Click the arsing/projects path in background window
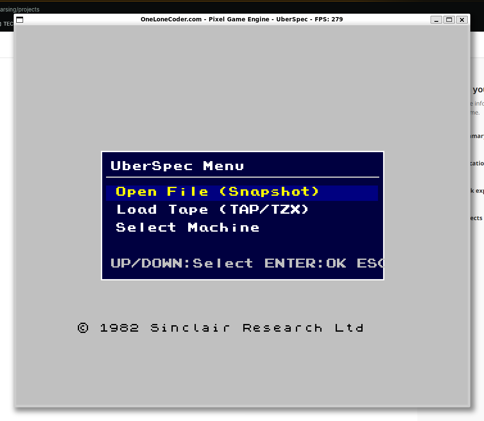This screenshot has height=421, width=484. 20,9
